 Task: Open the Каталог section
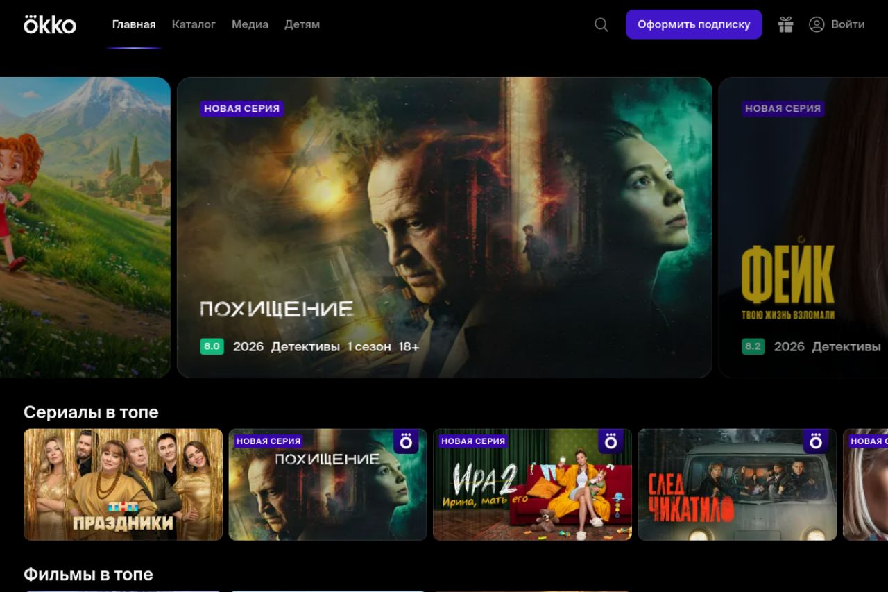[194, 24]
